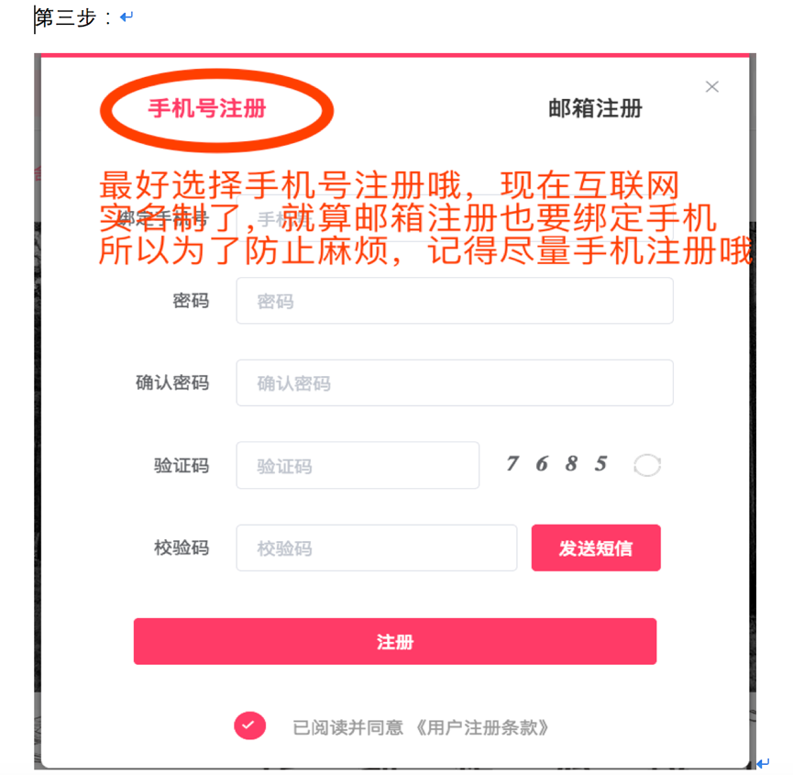
Task: Click the phone number input field
Action: [x=455, y=218]
